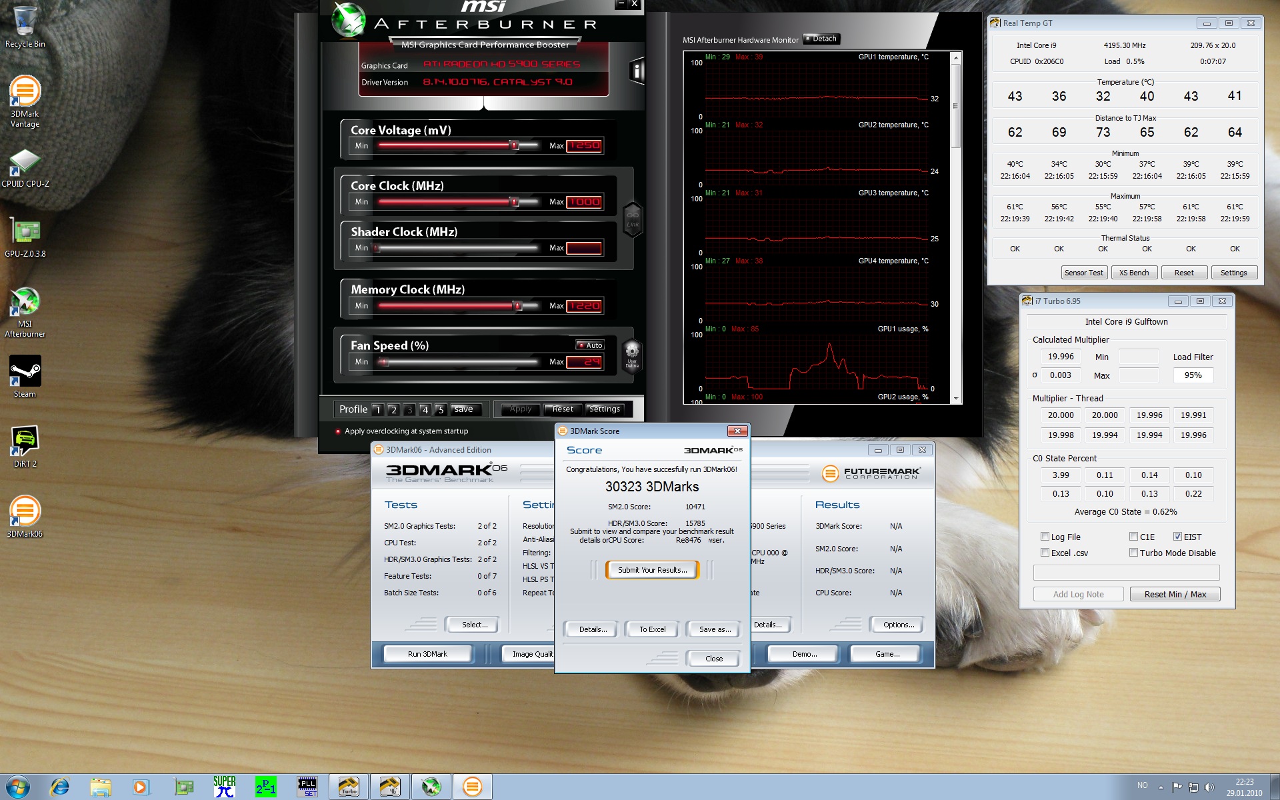Check the Log File option

click(x=1045, y=537)
